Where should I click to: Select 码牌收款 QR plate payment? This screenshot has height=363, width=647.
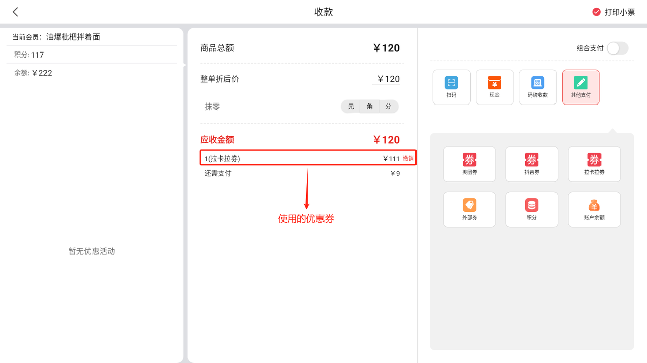tap(537, 87)
